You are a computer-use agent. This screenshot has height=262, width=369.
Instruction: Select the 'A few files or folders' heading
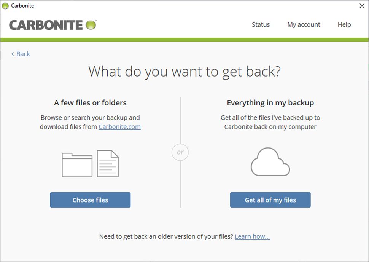click(x=90, y=102)
